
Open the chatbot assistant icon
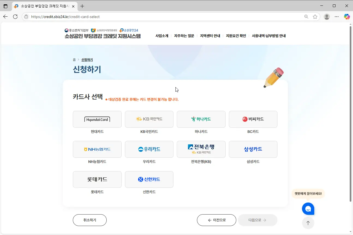pyautogui.click(x=308, y=209)
